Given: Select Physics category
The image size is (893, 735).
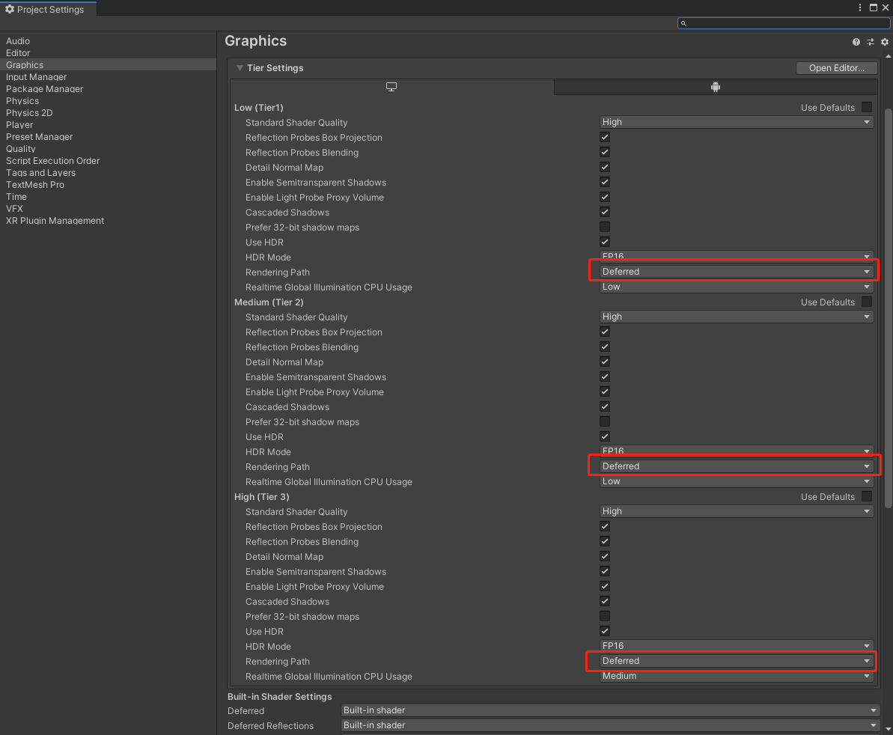Looking at the screenshot, I should pyautogui.click(x=22, y=101).
